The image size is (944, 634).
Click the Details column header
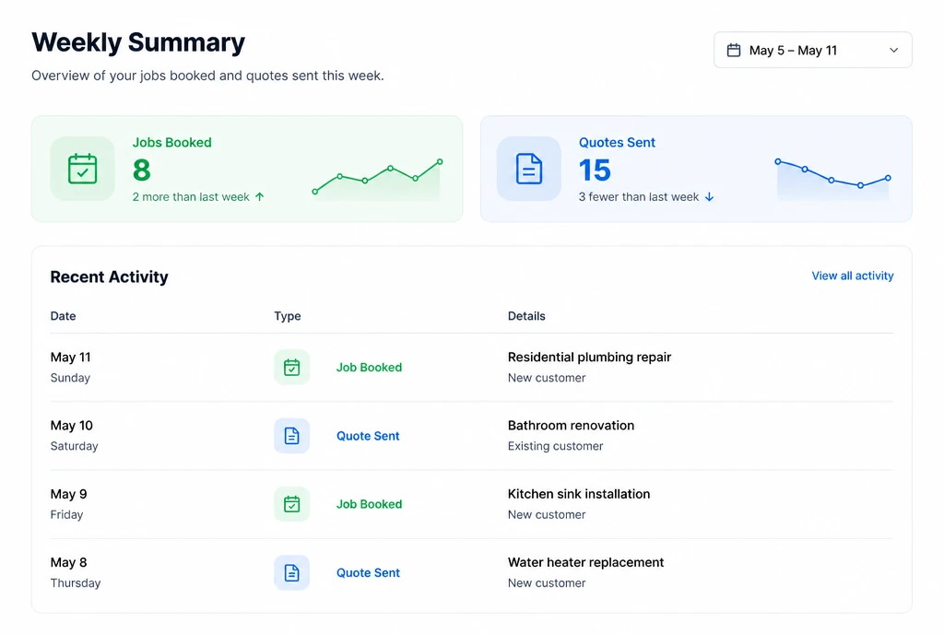coord(526,316)
